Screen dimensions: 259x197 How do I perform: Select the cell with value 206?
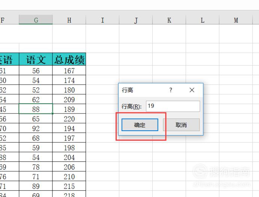(x=69, y=167)
